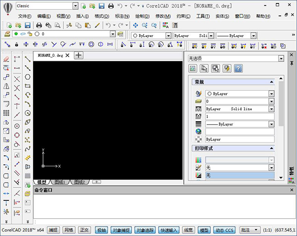Open toolbar ByLayer color dropdown
The image size is (297, 236).
pyautogui.click(x=168, y=36)
